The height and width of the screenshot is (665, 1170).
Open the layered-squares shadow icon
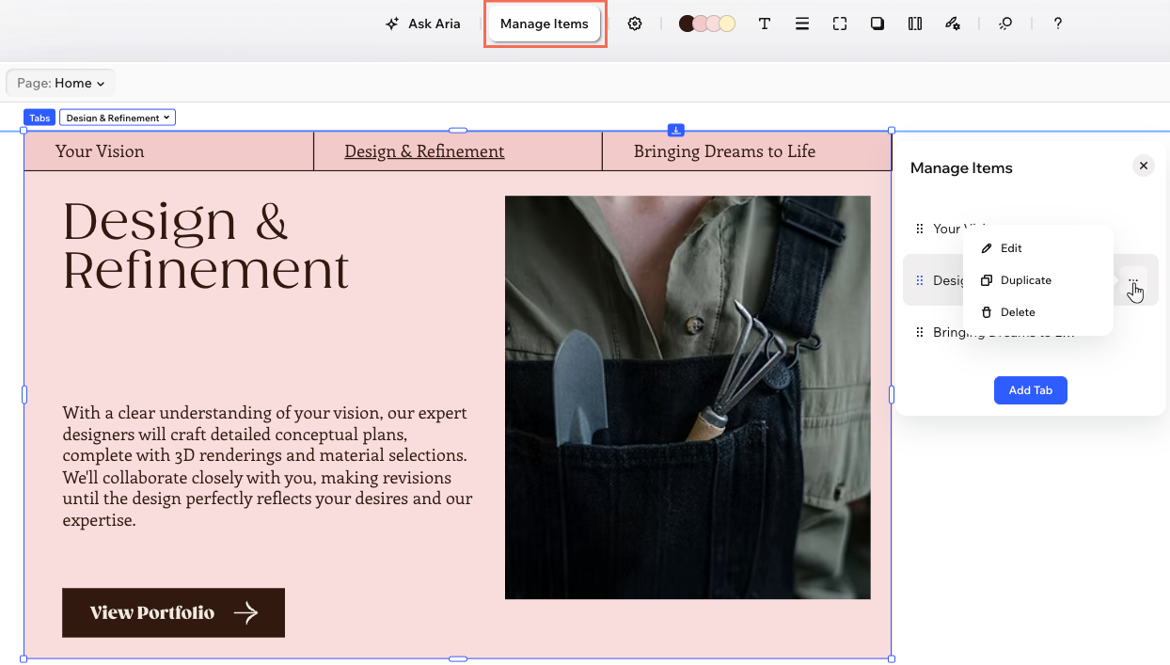[877, 24]
